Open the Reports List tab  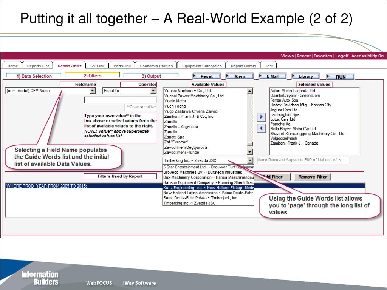pyautogui.click(x=38, y=66)
